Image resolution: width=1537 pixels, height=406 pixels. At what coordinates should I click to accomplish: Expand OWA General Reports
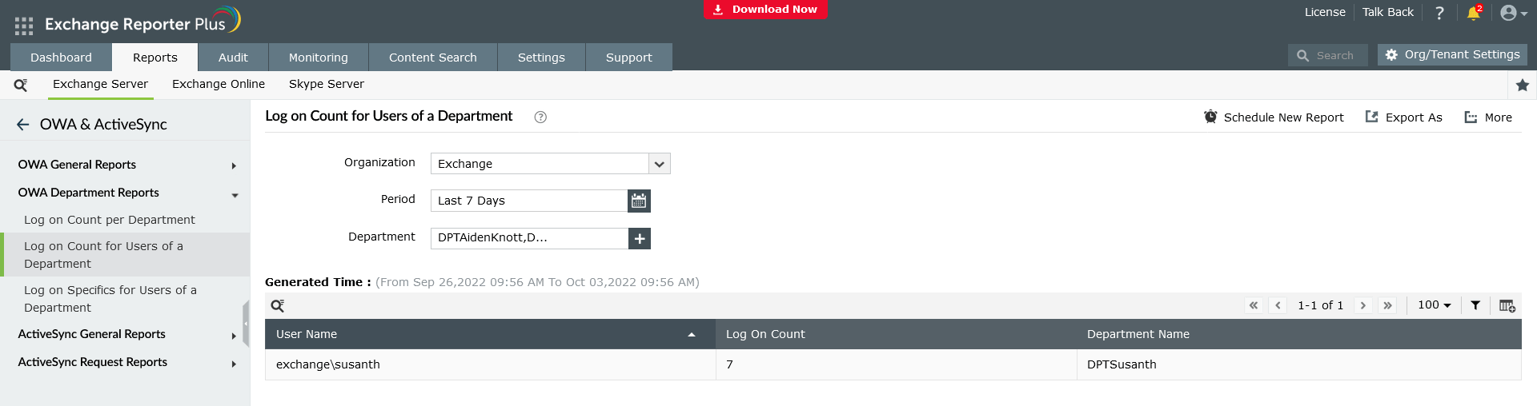pyautogui.click(x=125, y=165)
